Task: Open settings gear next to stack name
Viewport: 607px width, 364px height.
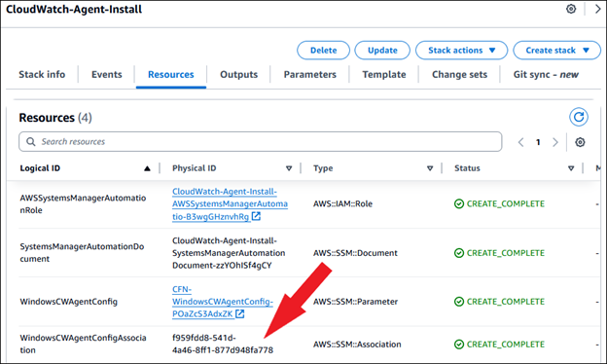Action: point(571,9)
